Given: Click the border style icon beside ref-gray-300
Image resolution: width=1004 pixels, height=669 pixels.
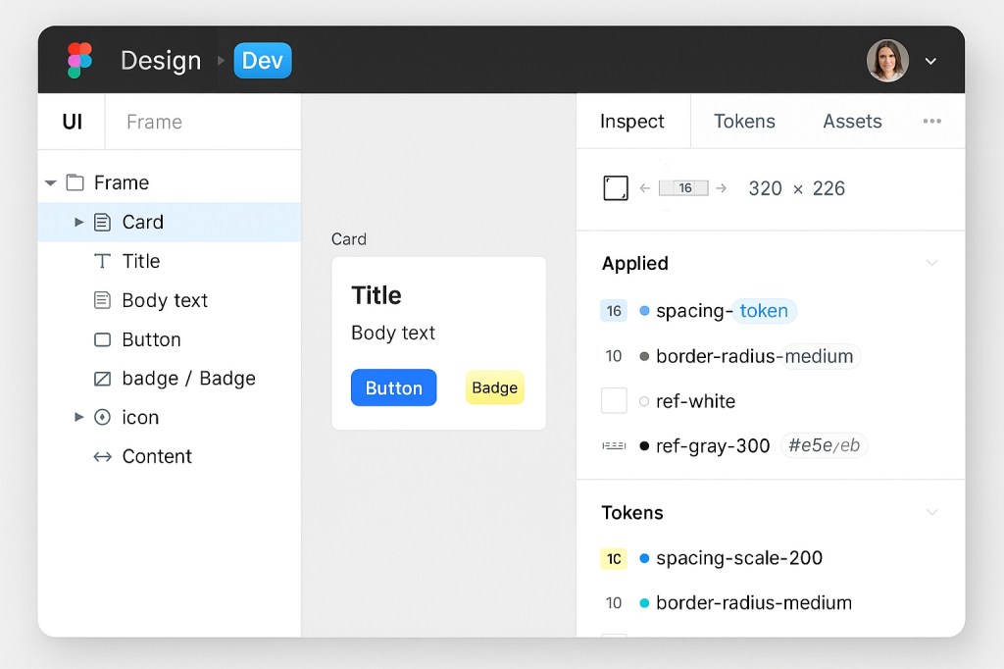Looking at the screenshot, I should click(x=614, y=445).
